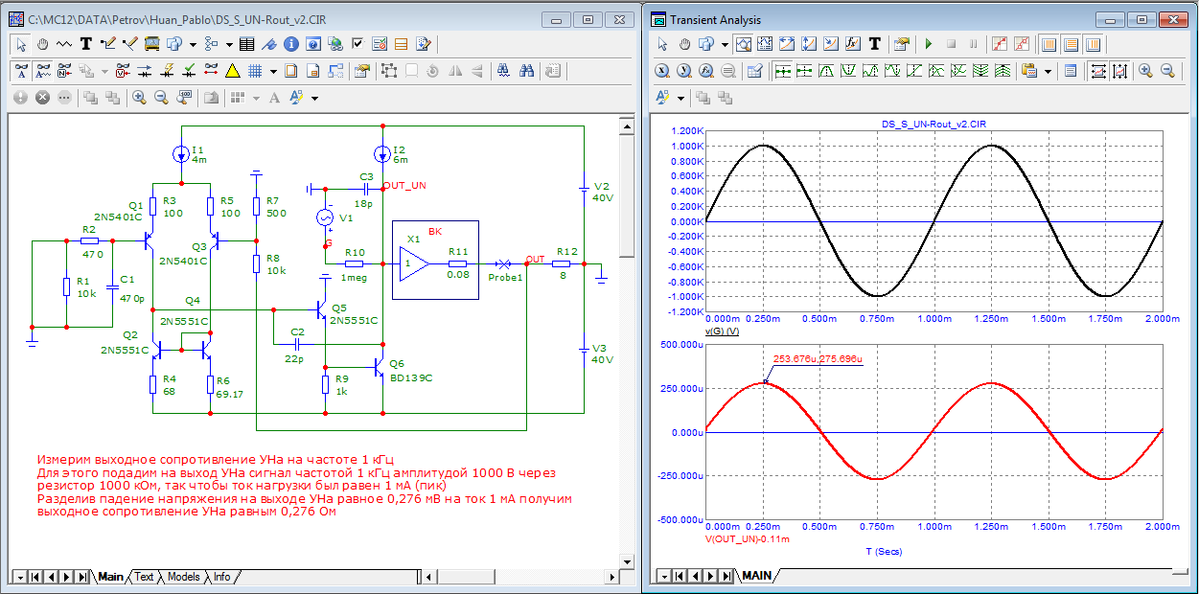The image size is (1199, 594).
Task: Expand the dropdown beside the font color icon in schematic
Action: 314,98
